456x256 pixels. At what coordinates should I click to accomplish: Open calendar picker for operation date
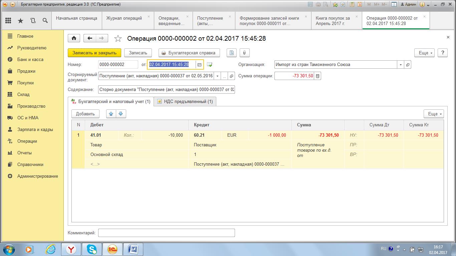[199, 65]
